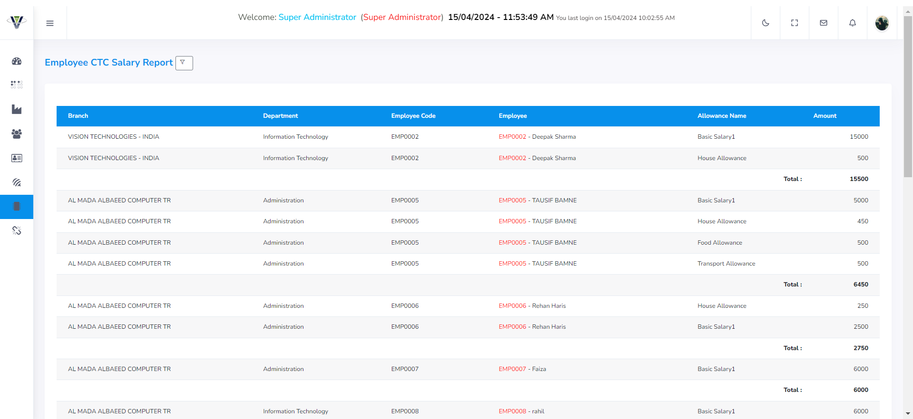Click the vertical scrollbar thumb
This screenshot has width=913, height=419.
[908, 96]
